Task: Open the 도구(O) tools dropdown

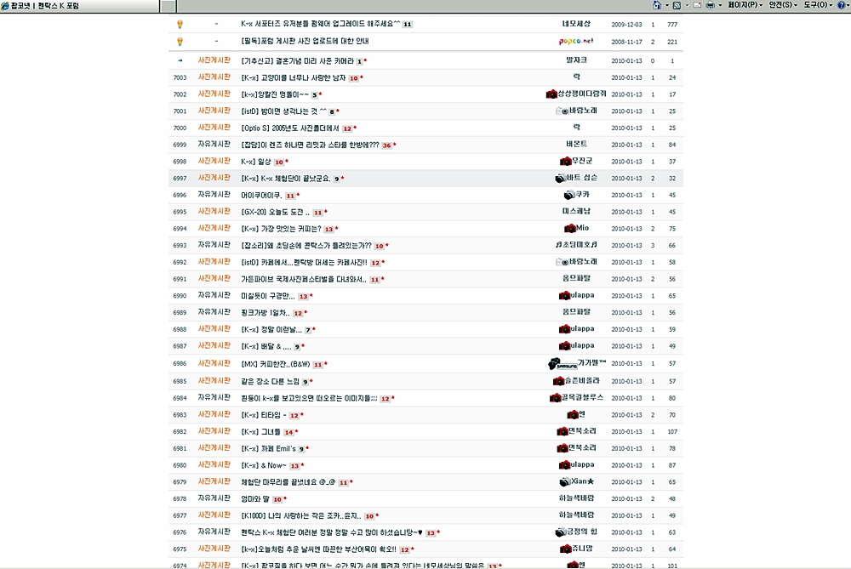Action: coord(816,5)
